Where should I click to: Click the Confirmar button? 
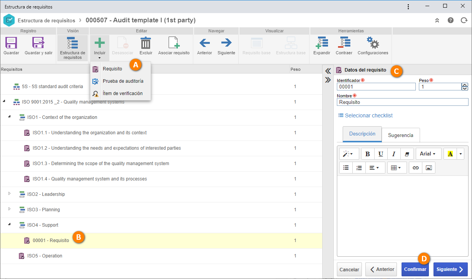pyautogui.click(x=415, y=269)
